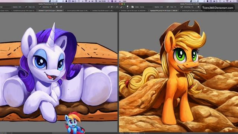Open Smoothing slider arrow in left window

54,7
